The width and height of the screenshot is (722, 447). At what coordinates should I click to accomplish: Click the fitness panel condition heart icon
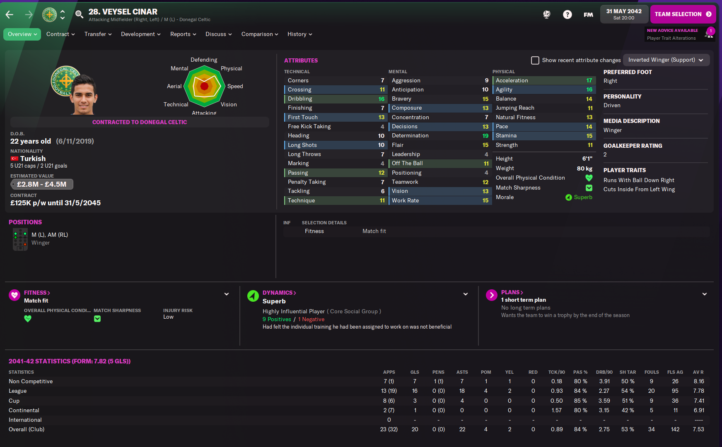tap(28, 319)
